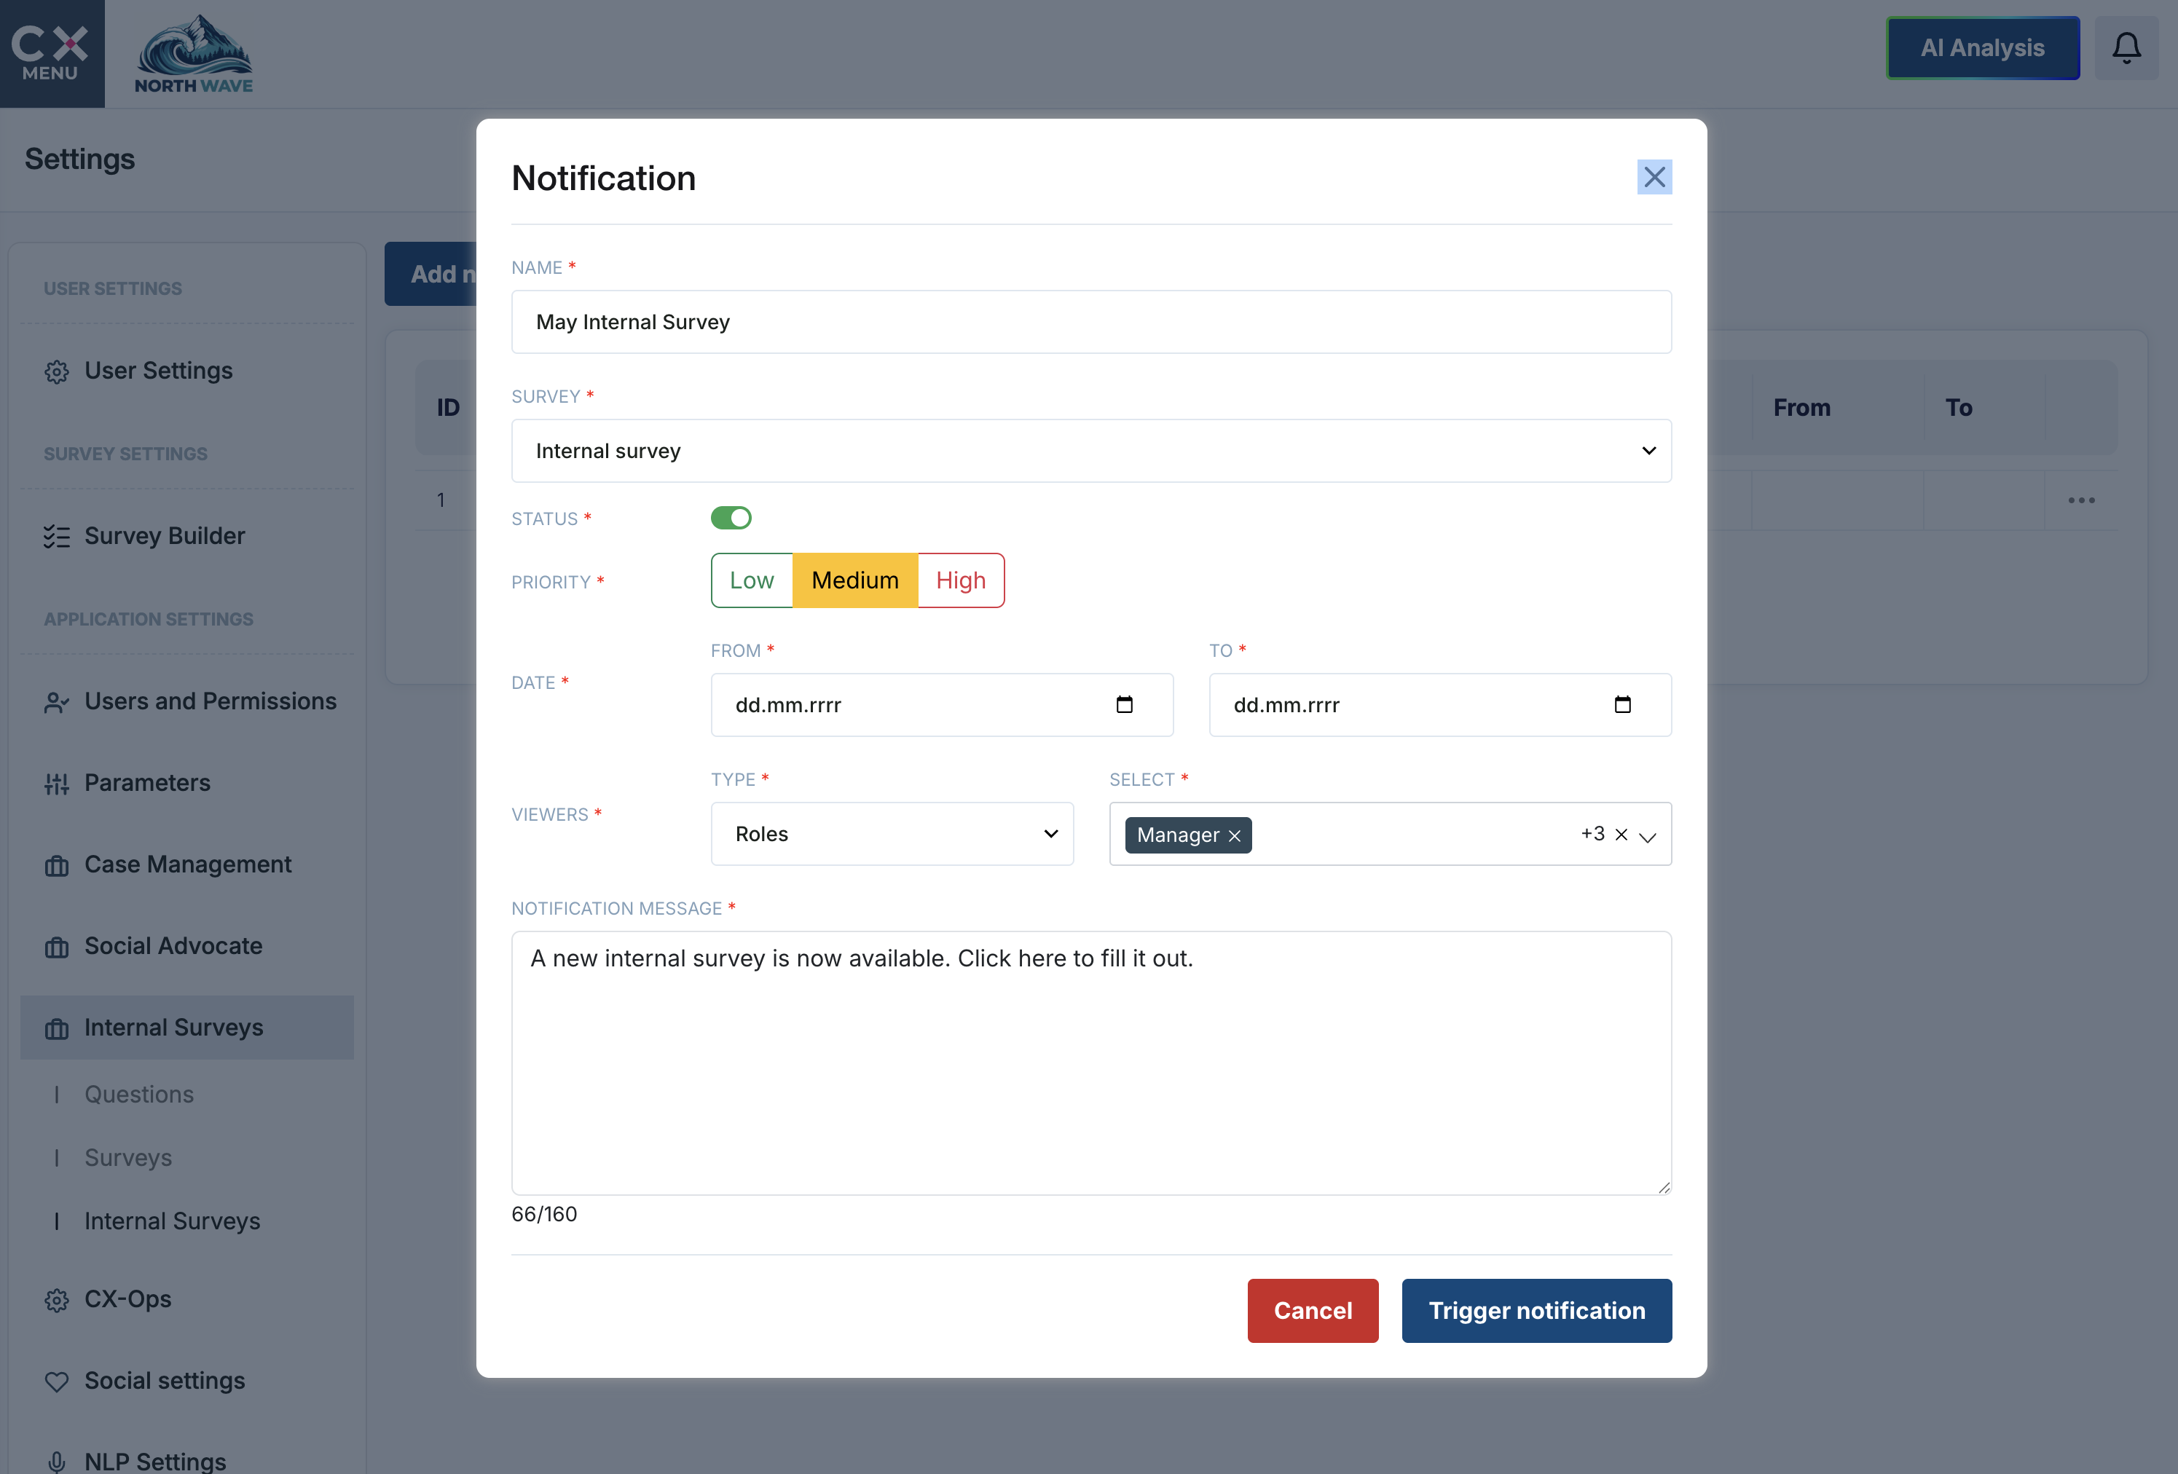
Task: Set priority to Low
Action: [x=752, y=580]
